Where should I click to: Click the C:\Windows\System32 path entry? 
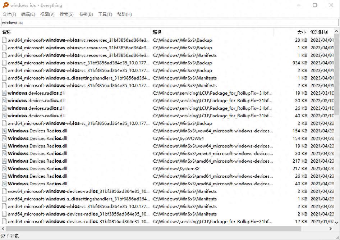pyautogui.click(x=176, y=169)
